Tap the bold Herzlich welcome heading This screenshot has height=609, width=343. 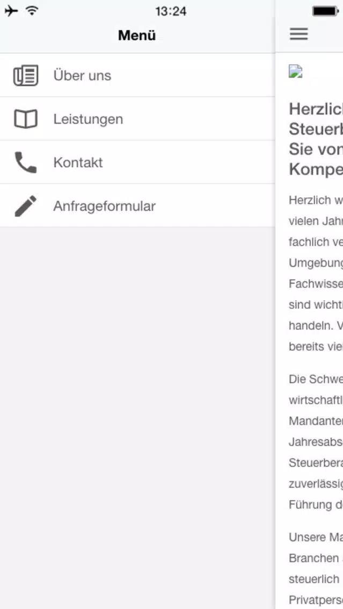316,139
